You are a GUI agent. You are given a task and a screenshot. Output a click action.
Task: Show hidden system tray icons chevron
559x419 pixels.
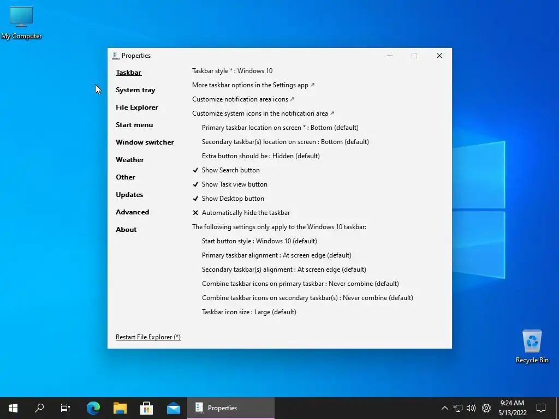click(444, 408)
